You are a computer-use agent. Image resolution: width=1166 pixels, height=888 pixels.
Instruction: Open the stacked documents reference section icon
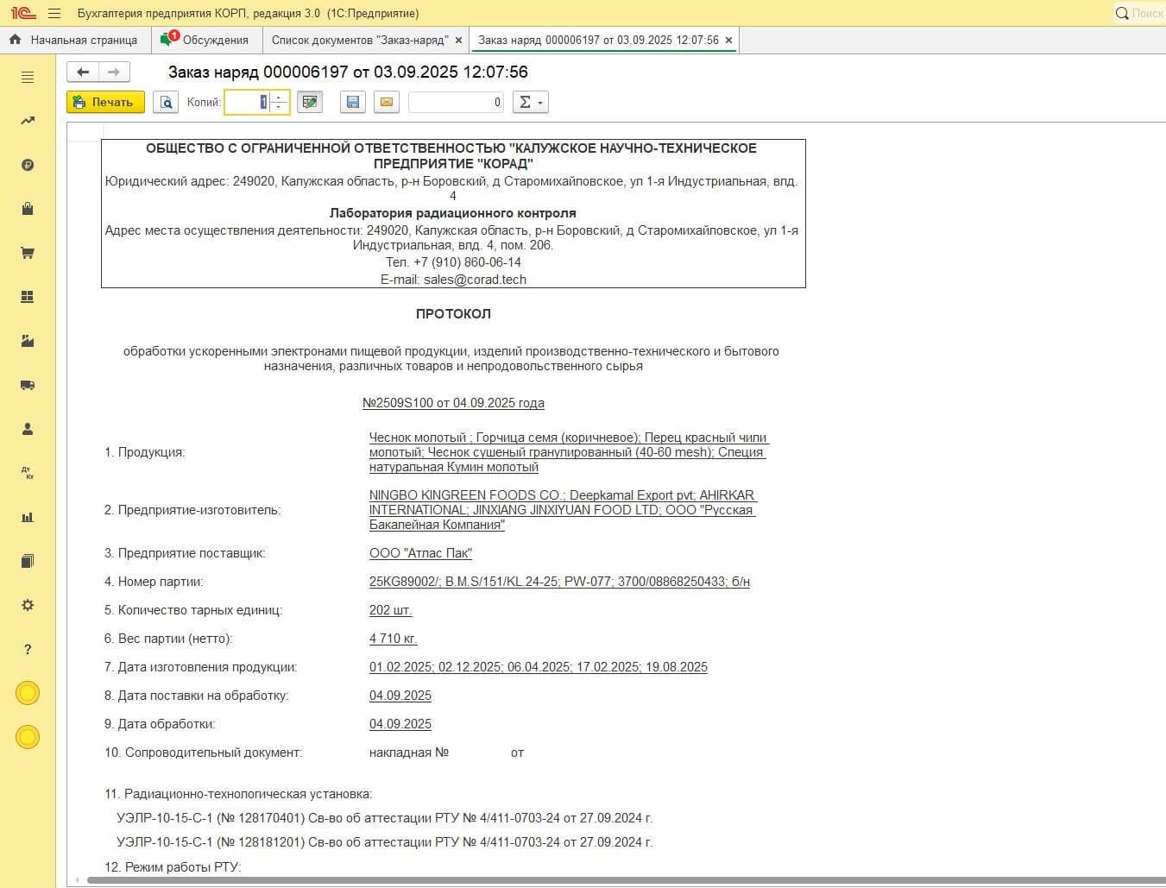point(28,561)
